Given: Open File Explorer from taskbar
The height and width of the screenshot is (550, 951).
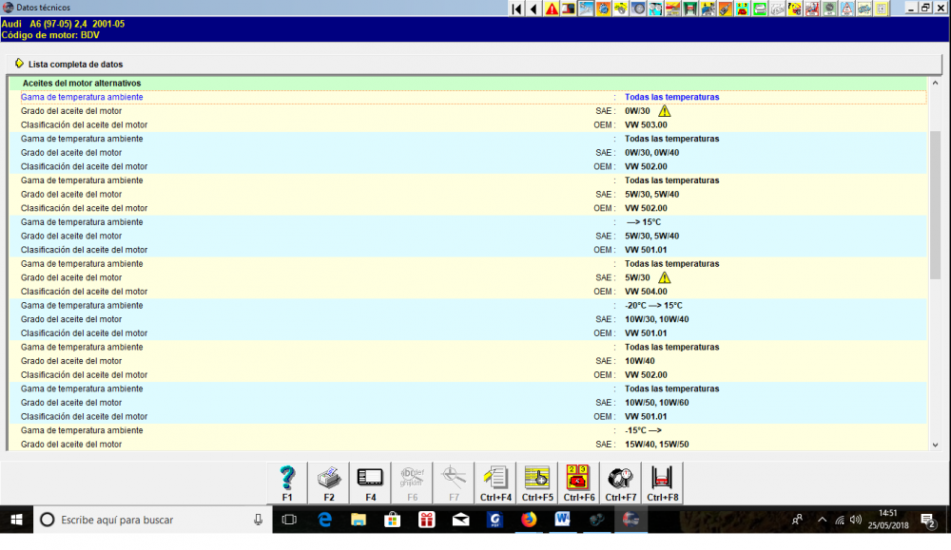Looking at the screenshot, I should (359, 520).
